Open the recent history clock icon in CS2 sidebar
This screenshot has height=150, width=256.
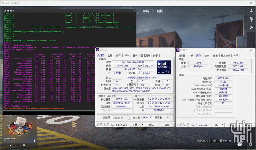[251, 28]
